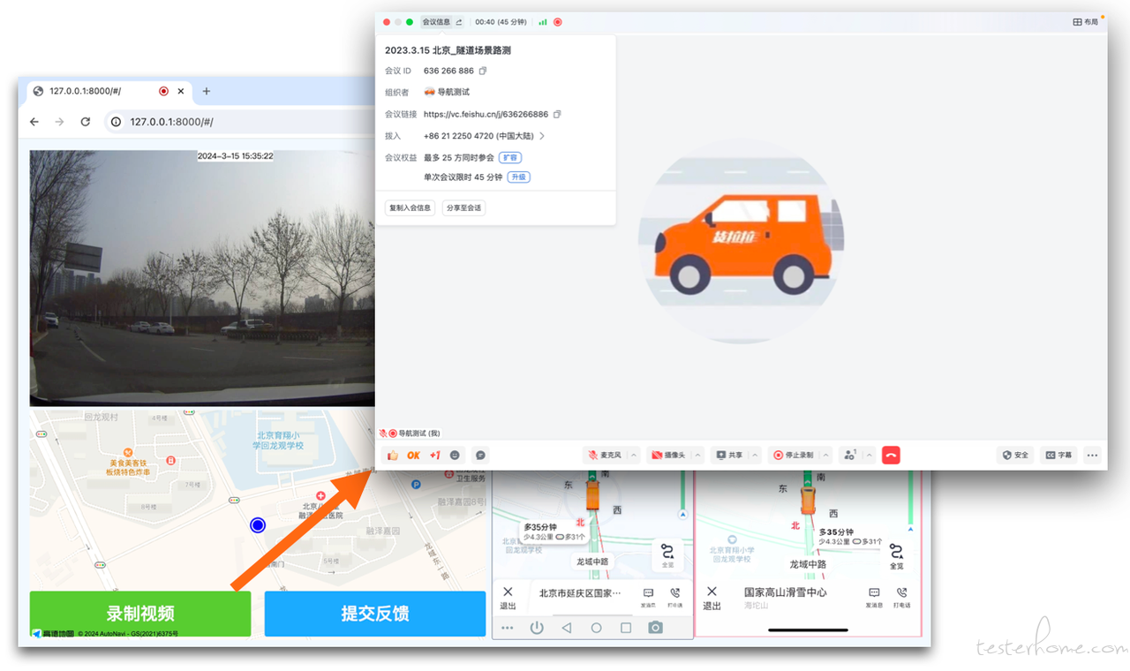
Task: Click the dashcam video frame
Action: click(x=202, y=278)
